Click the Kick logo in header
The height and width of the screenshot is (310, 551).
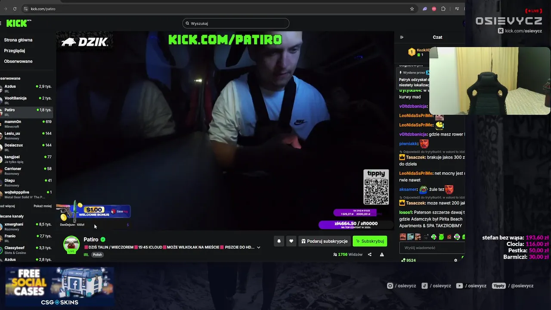(19, 23)
